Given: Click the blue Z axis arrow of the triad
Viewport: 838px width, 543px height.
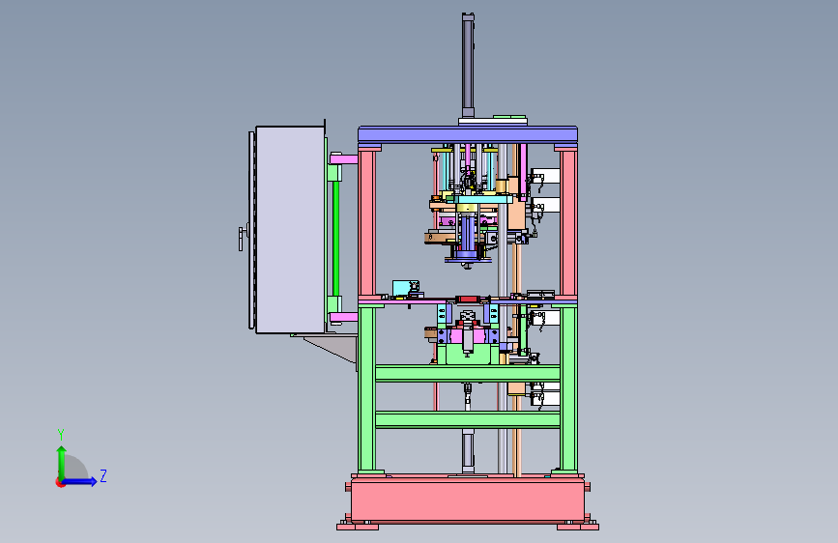Looking at the screenshot, I should pos(79,481).
